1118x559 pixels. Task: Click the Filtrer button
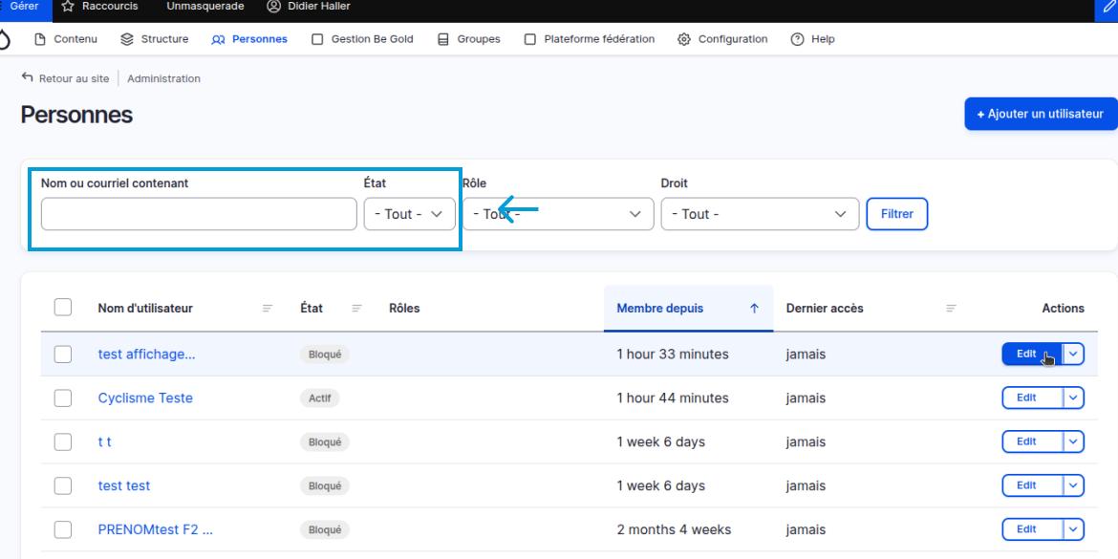pos(896,214)
